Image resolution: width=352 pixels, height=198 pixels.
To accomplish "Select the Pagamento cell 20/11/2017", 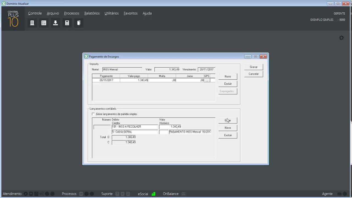I will 106,80.
